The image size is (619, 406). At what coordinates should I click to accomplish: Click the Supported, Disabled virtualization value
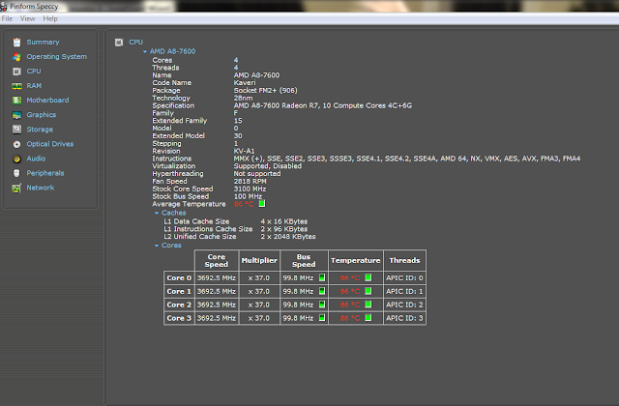point(268,166)
